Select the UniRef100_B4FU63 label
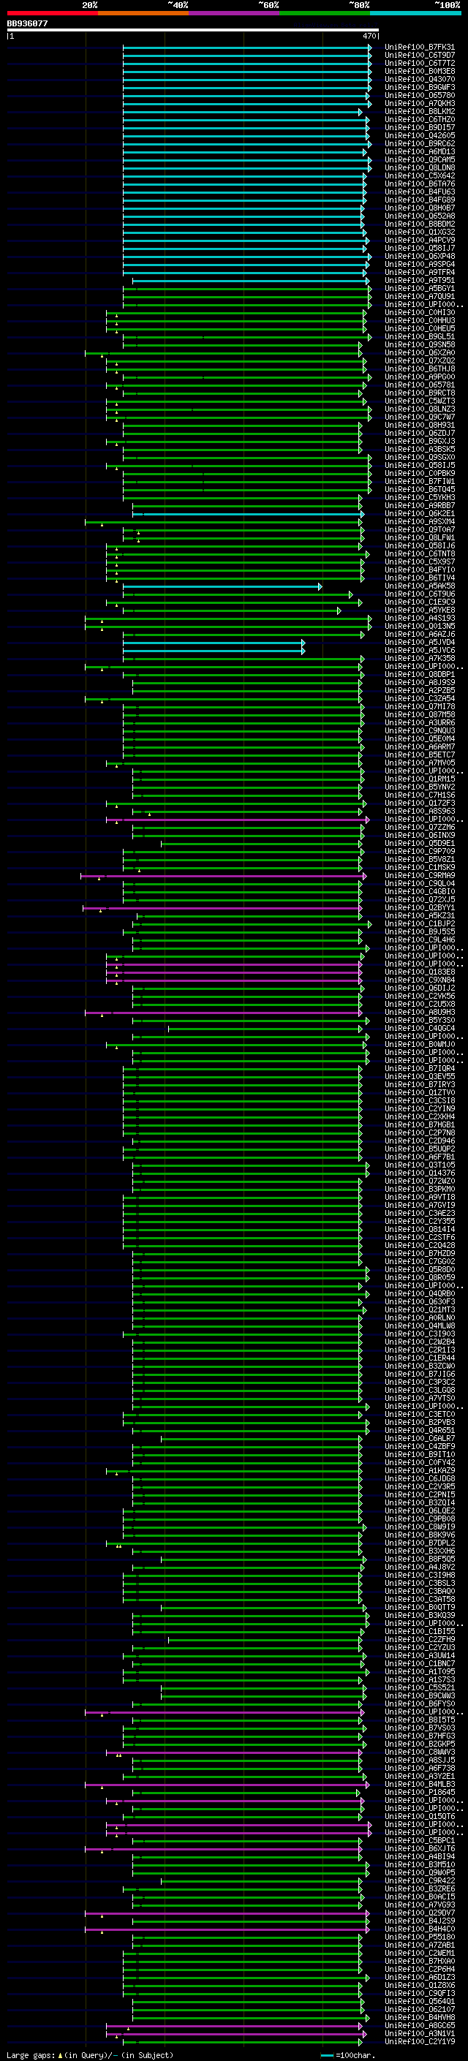The width and height of the screenshot is (468, 2061). click(x=420, y=192)
